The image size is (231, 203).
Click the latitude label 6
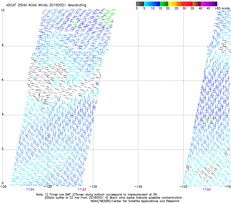pos(2,80)
